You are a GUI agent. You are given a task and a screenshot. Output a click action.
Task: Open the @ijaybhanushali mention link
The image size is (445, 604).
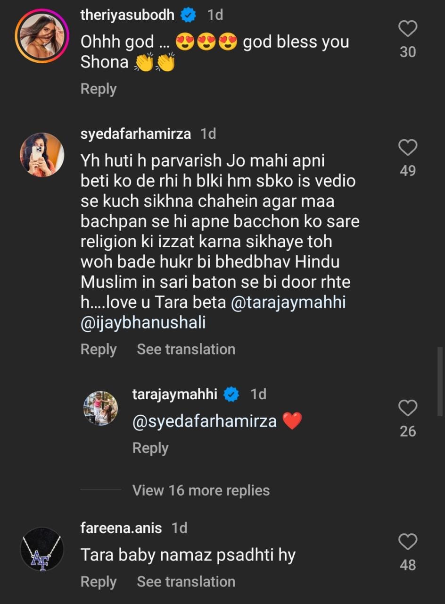[143, 323]
